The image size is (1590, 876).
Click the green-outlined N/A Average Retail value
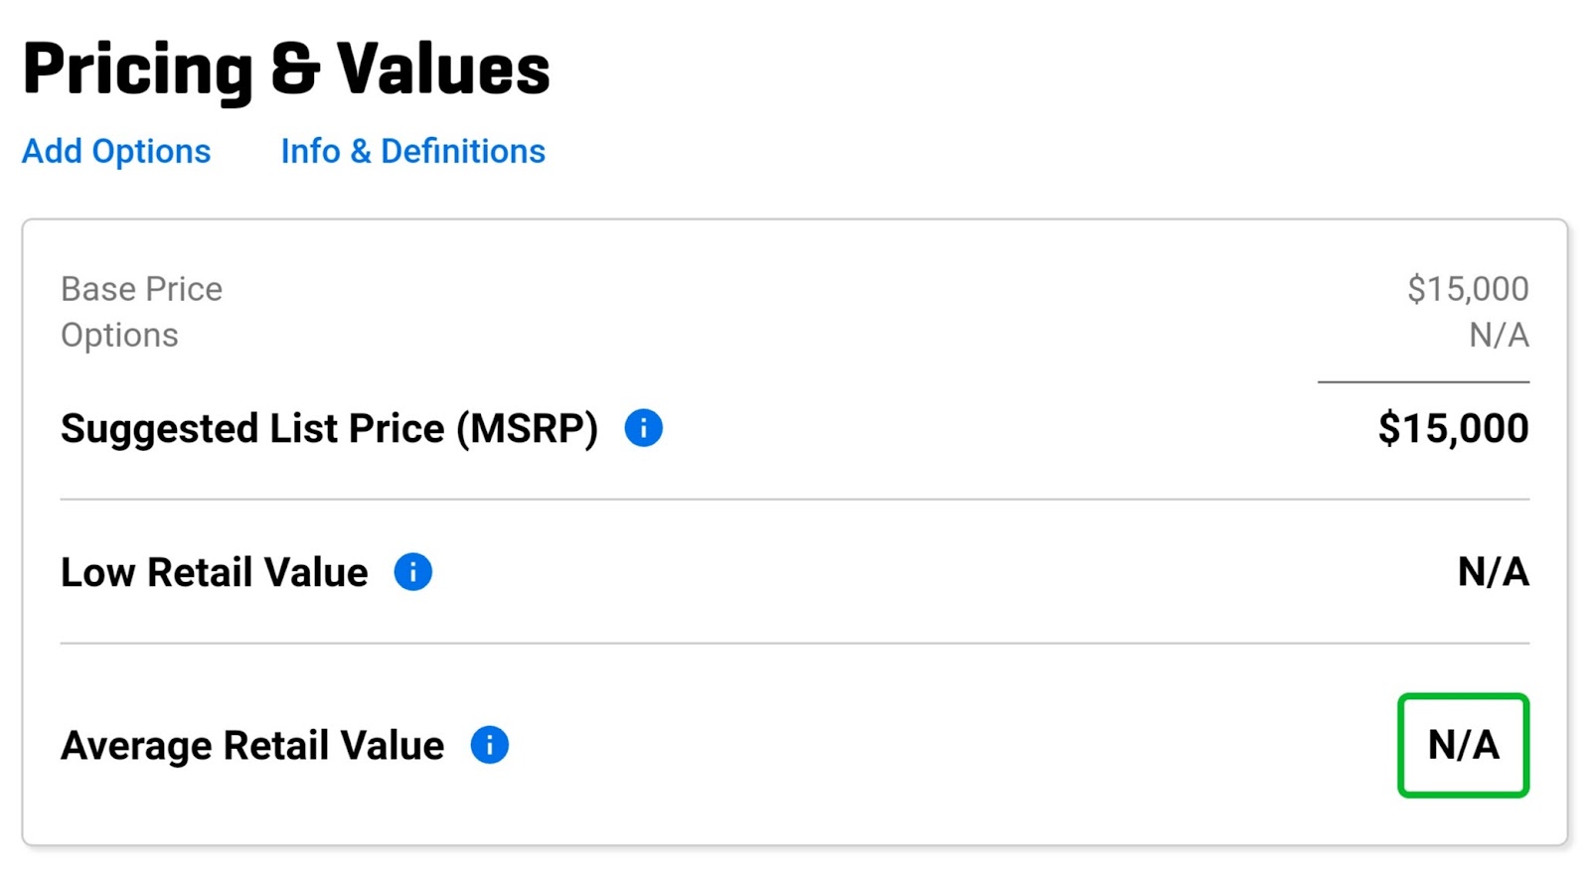point(1463,745)
